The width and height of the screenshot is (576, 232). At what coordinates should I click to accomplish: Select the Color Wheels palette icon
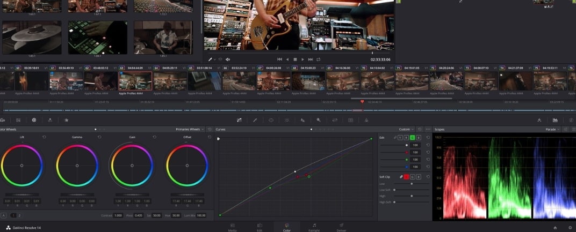coord(34,120)
